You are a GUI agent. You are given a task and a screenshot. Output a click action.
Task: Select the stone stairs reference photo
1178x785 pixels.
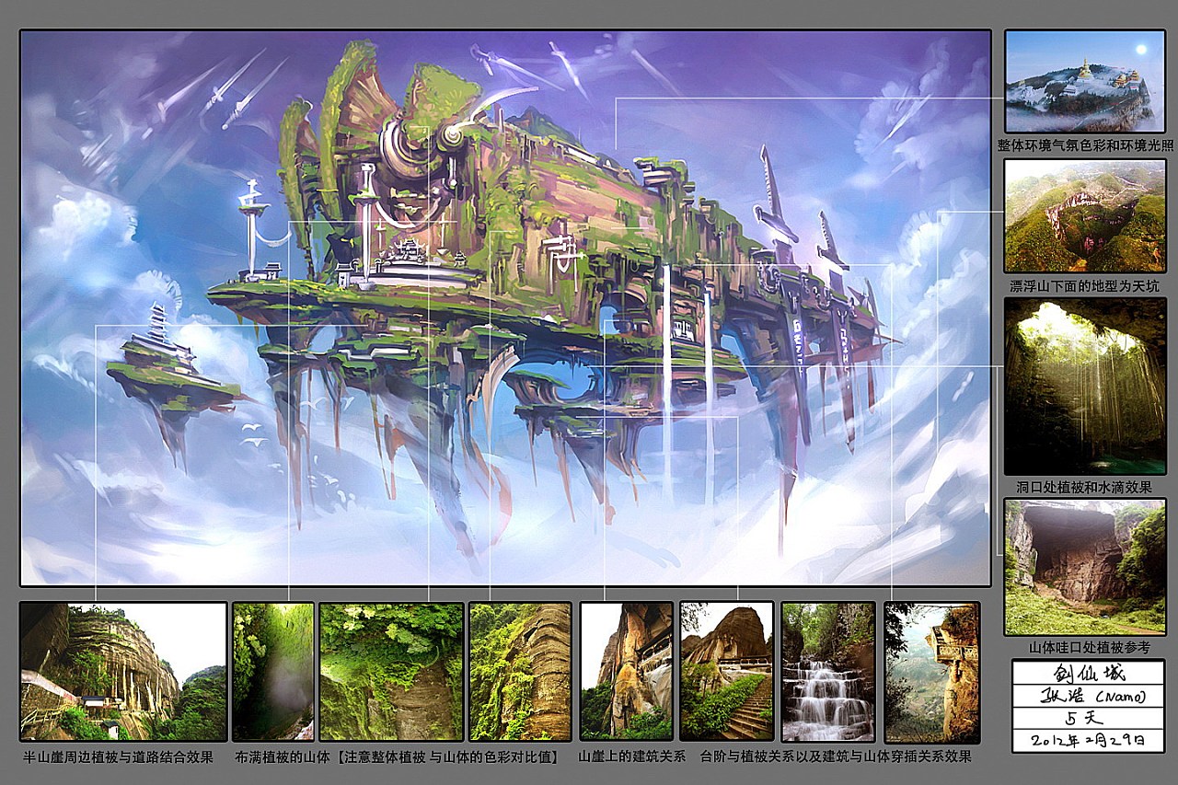tap(726, 671)
